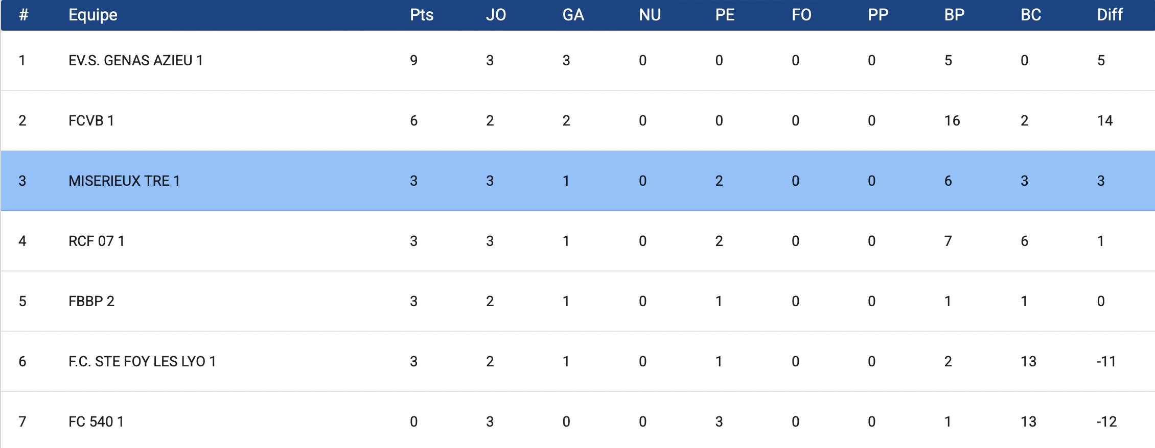Viewport: 1155px width, 448px height.
Task: Open the FCVB 1 team row
Action: click(91, 121)
